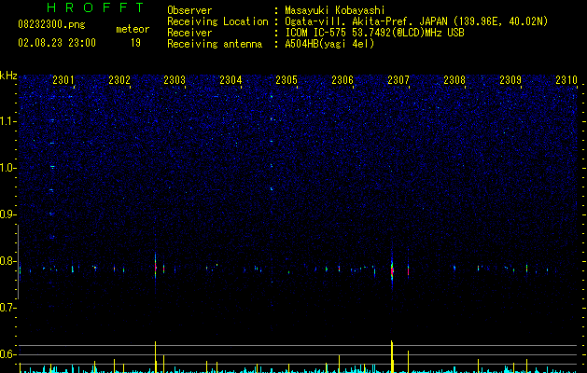The height and width of the screenshot is (373, 587).
Task: Click the "Receiving Location" label
Action: 217,21
